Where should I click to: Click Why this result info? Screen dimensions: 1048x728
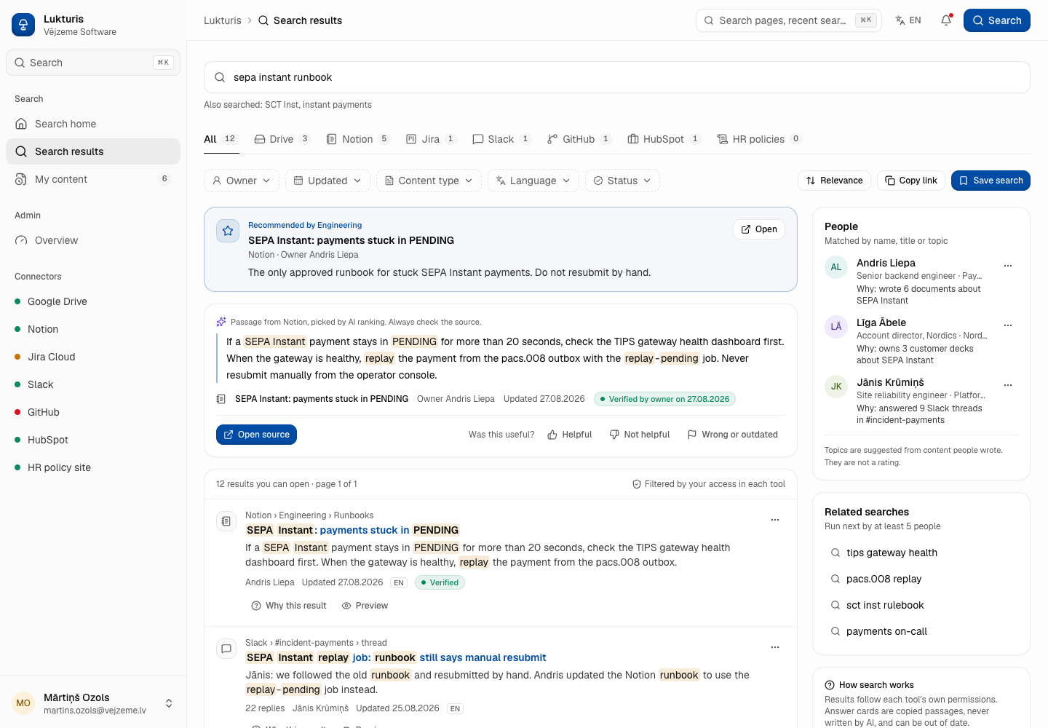(289, 606)
